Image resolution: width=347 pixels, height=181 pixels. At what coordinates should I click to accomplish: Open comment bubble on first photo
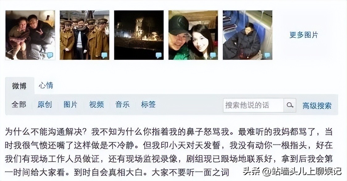[50, 55]
